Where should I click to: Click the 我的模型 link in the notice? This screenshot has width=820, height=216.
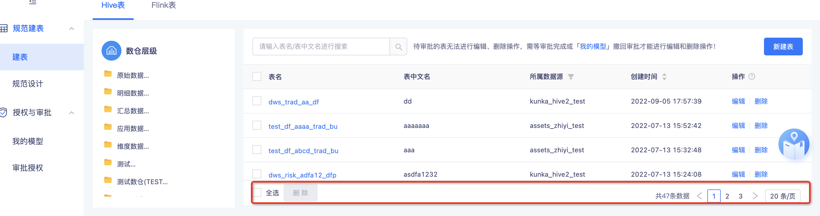point(593,47)
